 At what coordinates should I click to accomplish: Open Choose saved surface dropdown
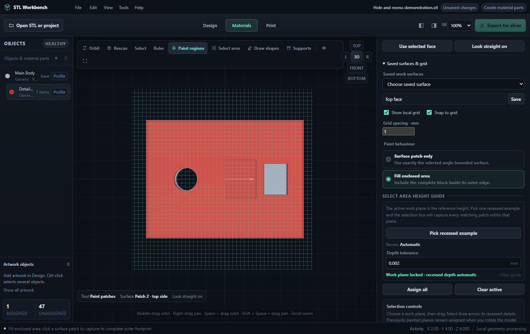pos(453,84)
